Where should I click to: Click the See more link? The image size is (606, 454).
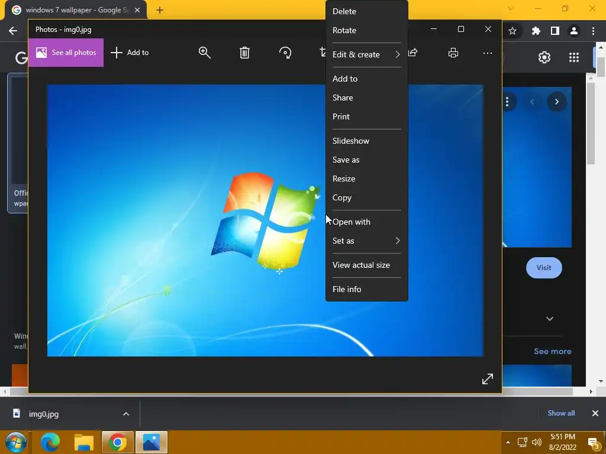pyautogui.click(x=552, y=351)
